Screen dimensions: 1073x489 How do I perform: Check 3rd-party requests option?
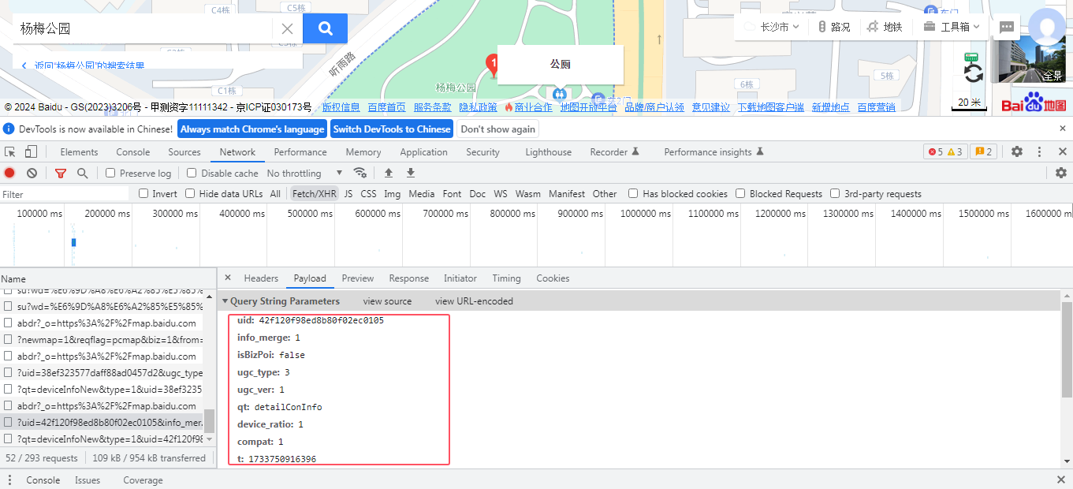click(x=835, y=194)
